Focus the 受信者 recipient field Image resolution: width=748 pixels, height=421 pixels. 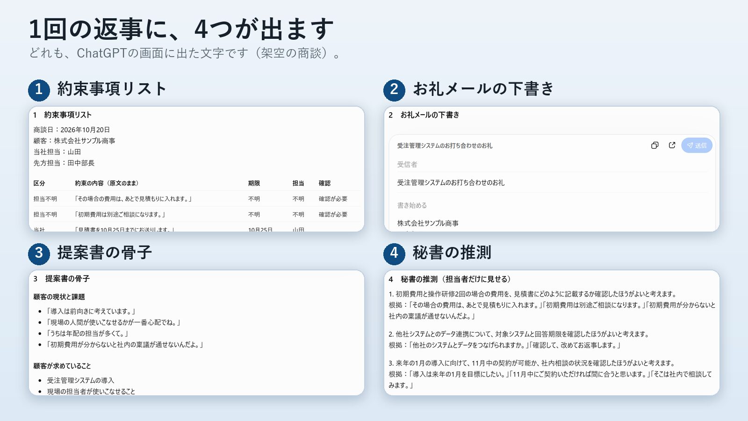coord(552,165)
